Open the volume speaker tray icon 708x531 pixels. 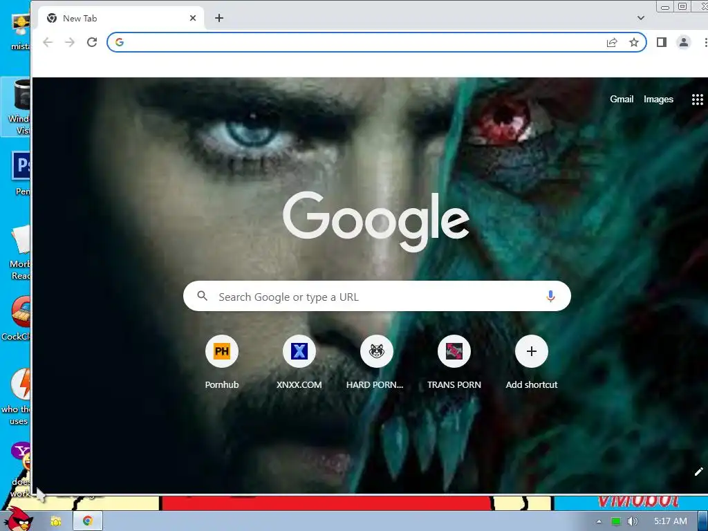point(632,521)
